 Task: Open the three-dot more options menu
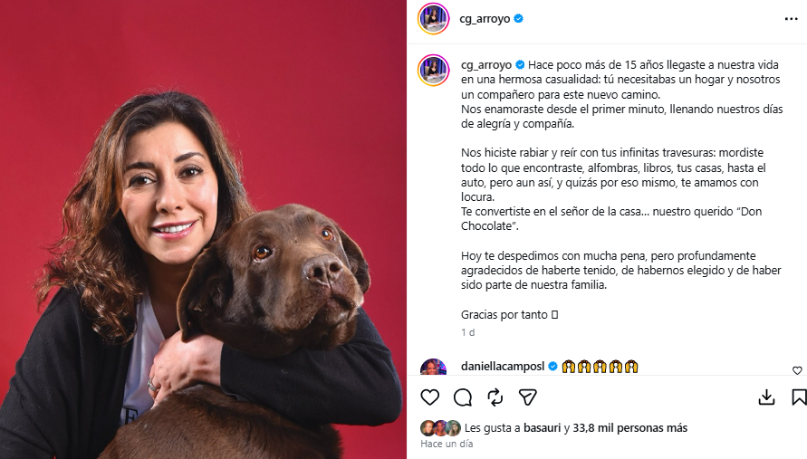pyautogui.click(x=791, y=19)
